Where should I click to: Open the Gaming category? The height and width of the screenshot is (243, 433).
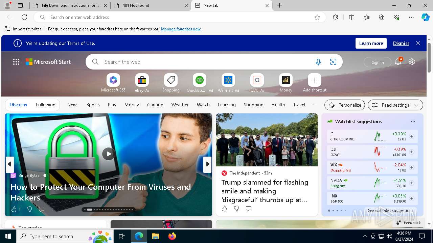point(155,105)
